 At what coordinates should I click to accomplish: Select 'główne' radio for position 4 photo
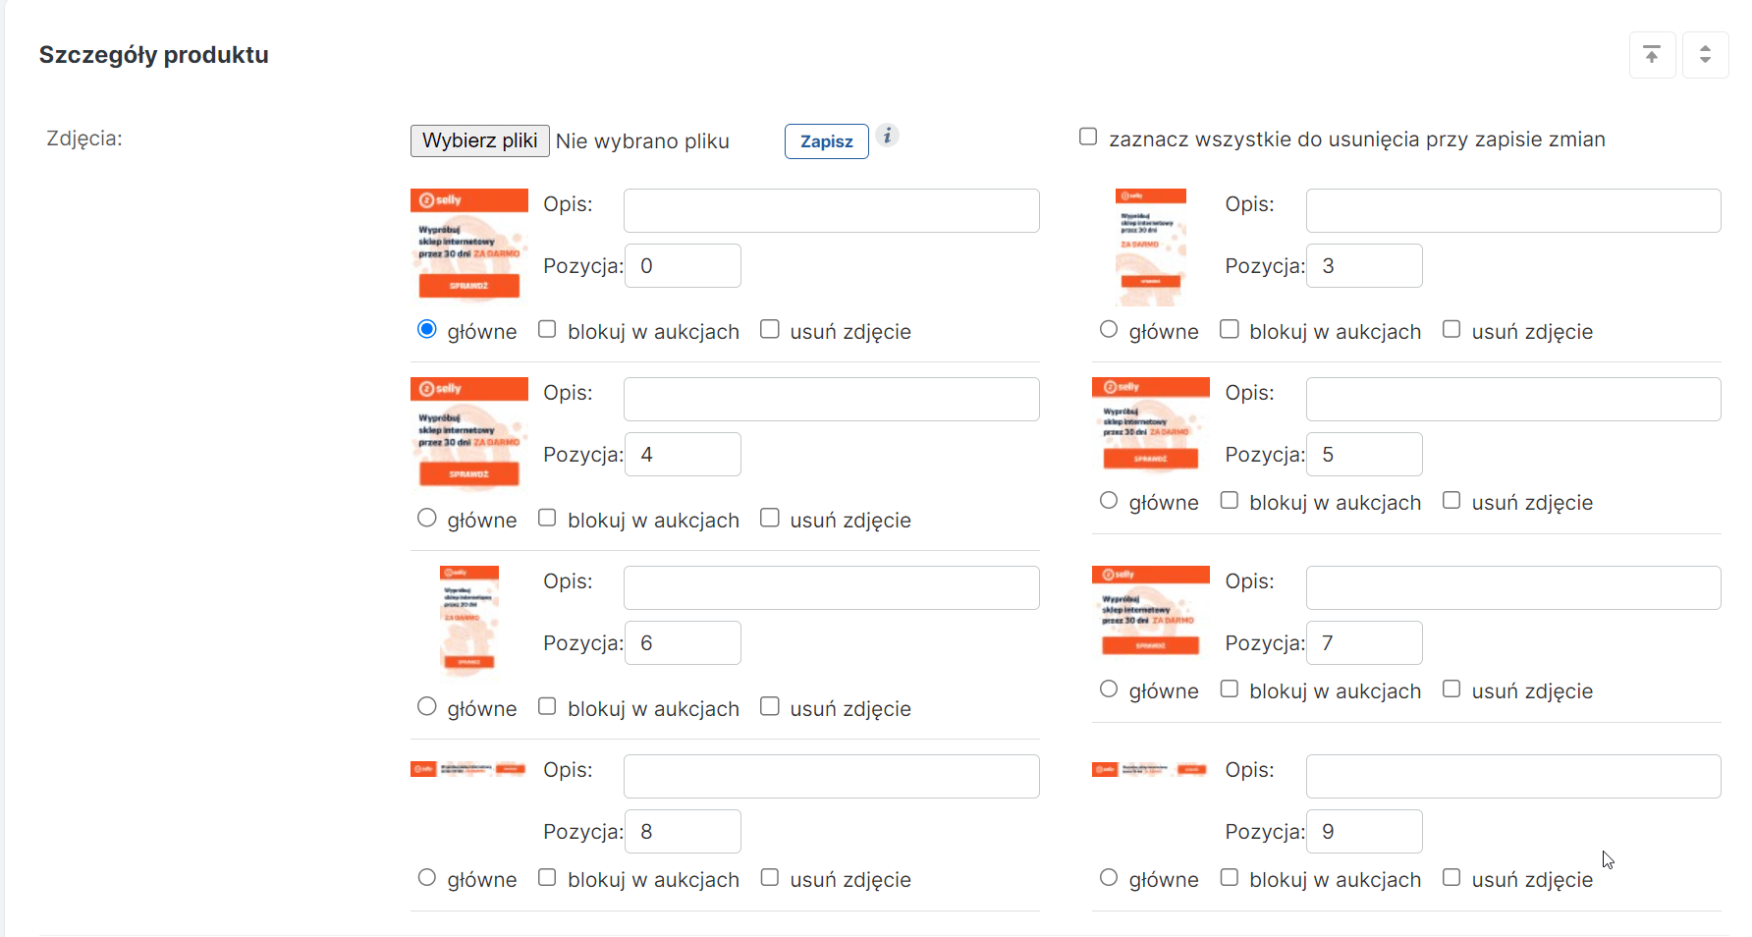426,518
